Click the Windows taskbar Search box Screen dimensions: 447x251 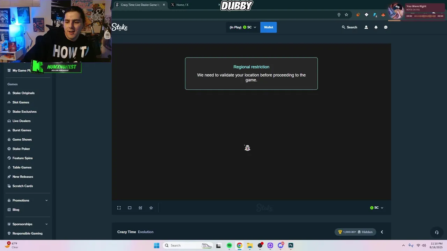pos(188,245)
